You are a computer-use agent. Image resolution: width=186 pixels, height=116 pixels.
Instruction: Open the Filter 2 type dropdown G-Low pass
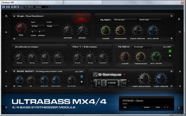point(142,47)
